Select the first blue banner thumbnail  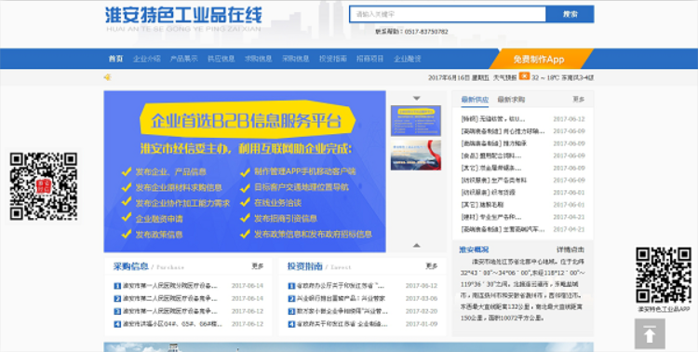(x=416, y=121)
